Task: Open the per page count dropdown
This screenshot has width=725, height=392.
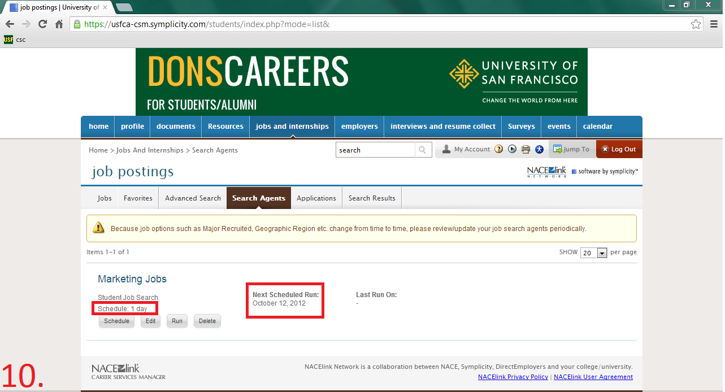Action: pyautogui.click(x=593, y=252)
